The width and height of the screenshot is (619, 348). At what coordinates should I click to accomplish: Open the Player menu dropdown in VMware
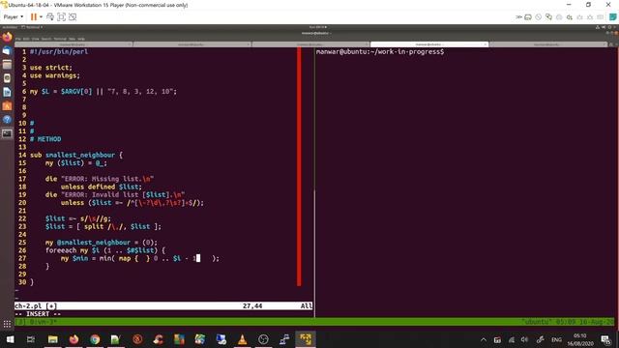tap(13, 17)
